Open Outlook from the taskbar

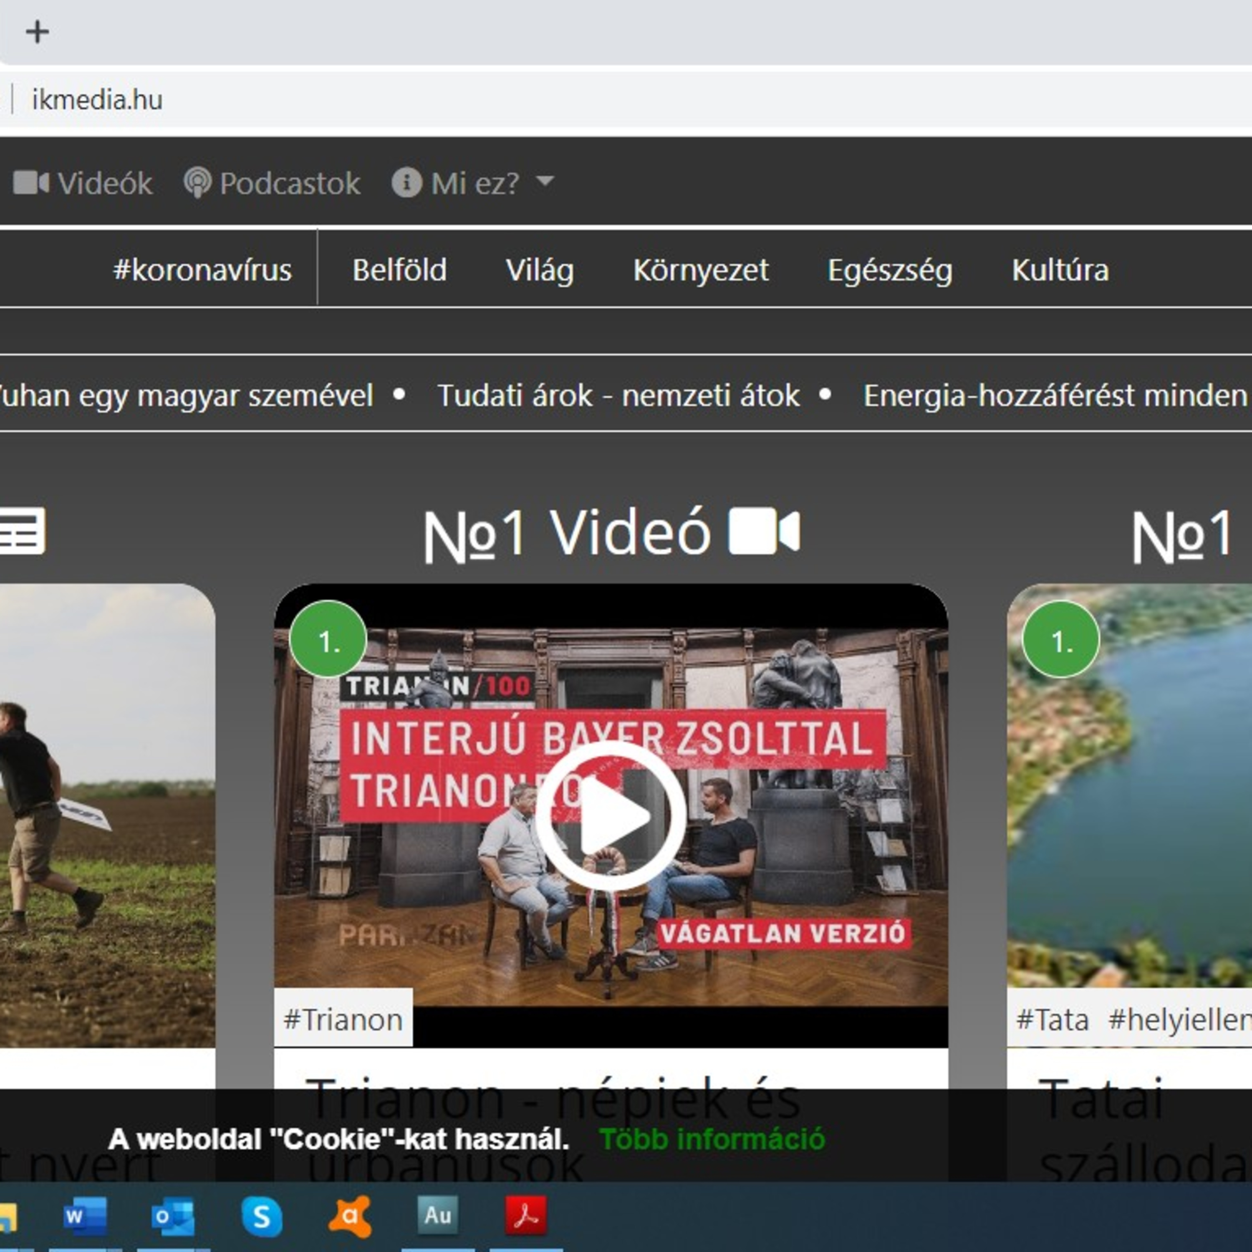coord(173,1216)
